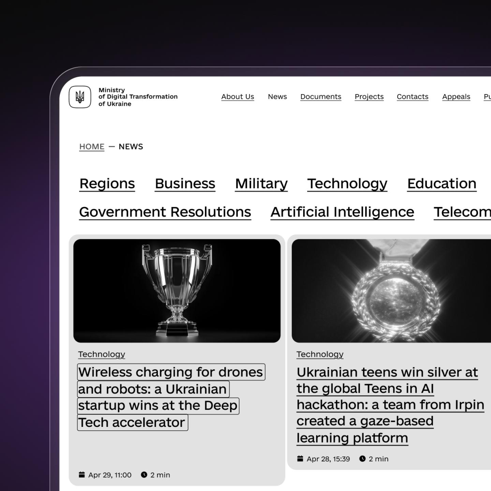
Task: Click Technology tag on Ukrainian teens card
Action: (x=320, y=354)
